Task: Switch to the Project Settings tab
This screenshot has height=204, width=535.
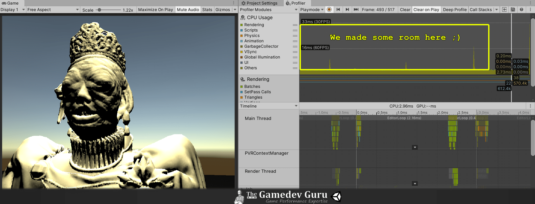Action: (259, 3)
